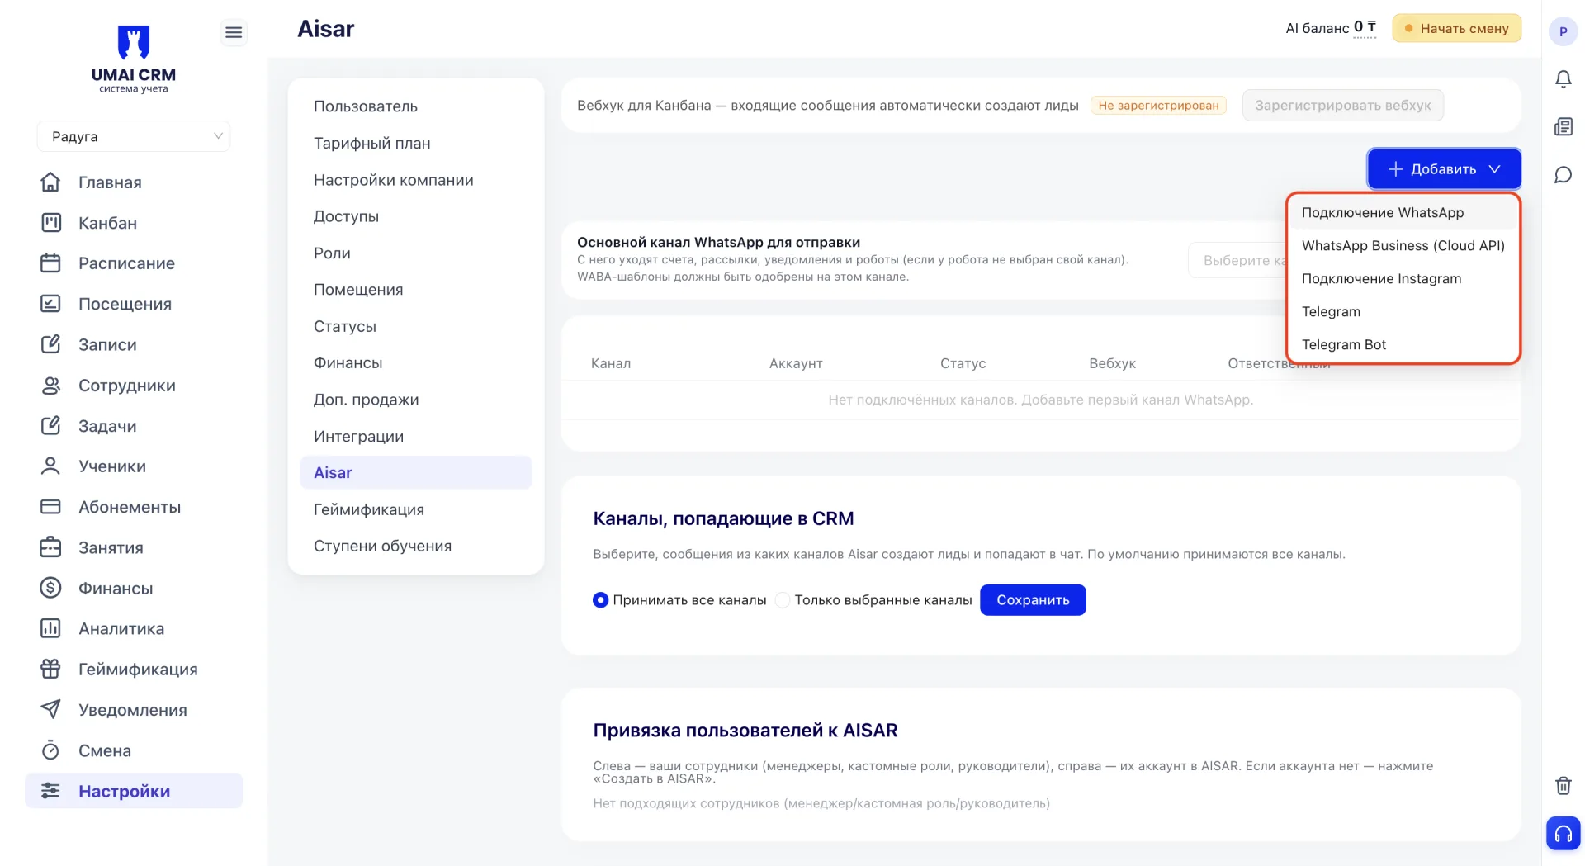Click the Финансы dollar icon in sidebar
The image size is (1585, 866).
coord(50,587)
